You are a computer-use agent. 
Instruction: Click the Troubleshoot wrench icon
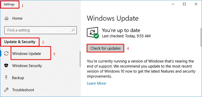click(6, 90)
